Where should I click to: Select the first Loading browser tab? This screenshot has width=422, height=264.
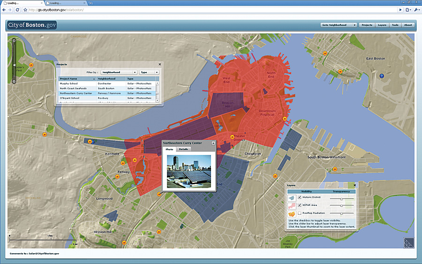coord(23,3)
